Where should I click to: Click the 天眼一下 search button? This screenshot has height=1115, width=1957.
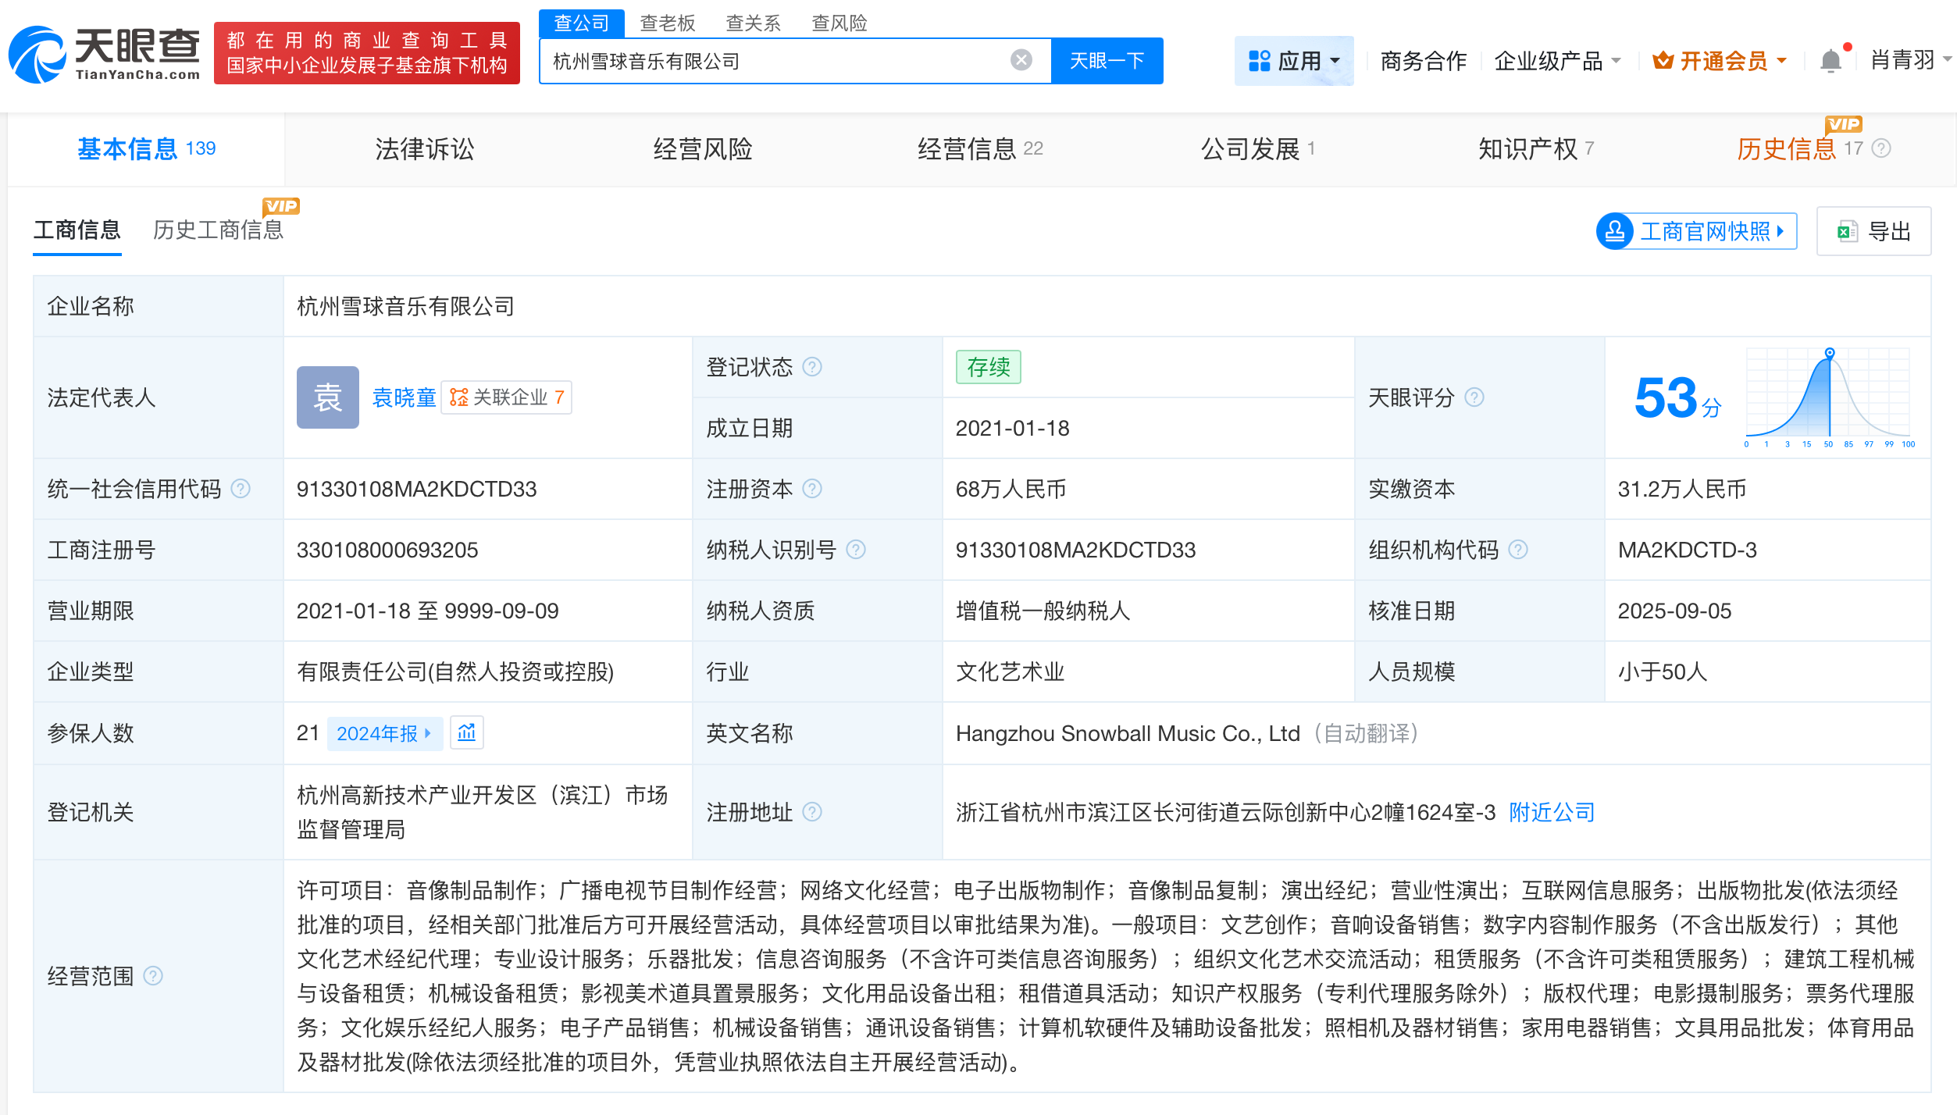[1107, 60]
